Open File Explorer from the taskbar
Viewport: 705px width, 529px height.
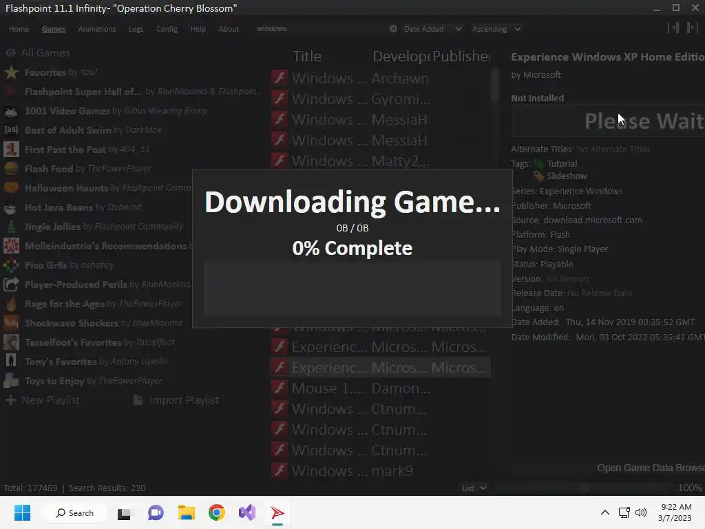(x=186, y=512)
